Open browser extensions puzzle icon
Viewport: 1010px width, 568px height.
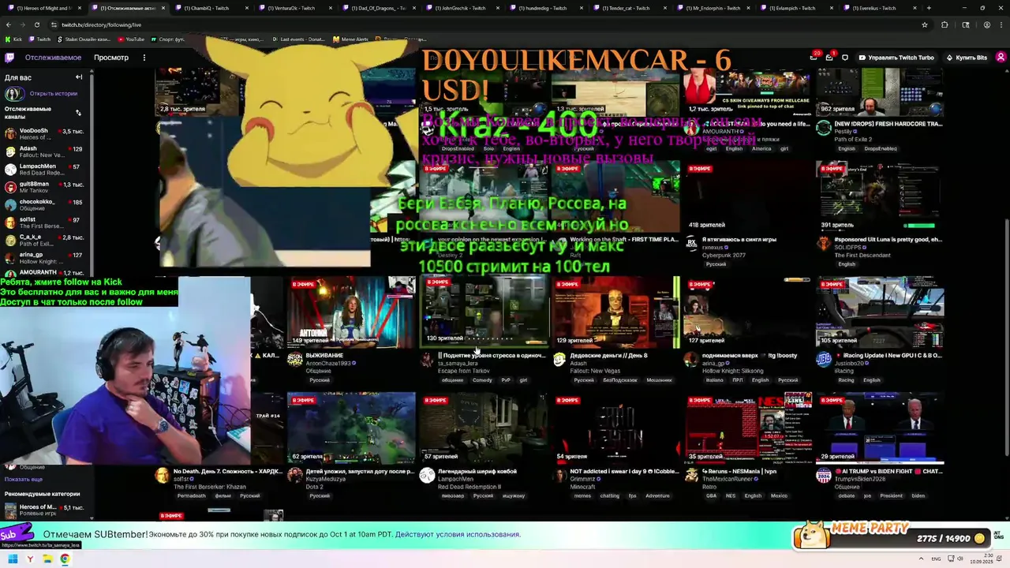point(945,24)
